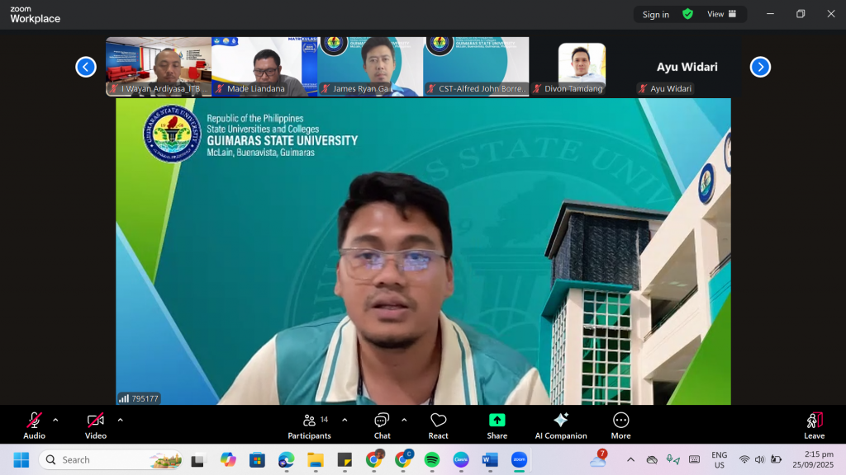Open the Chat panel
The height and width of the screenshot is (475, 846).
click(382, 425)
